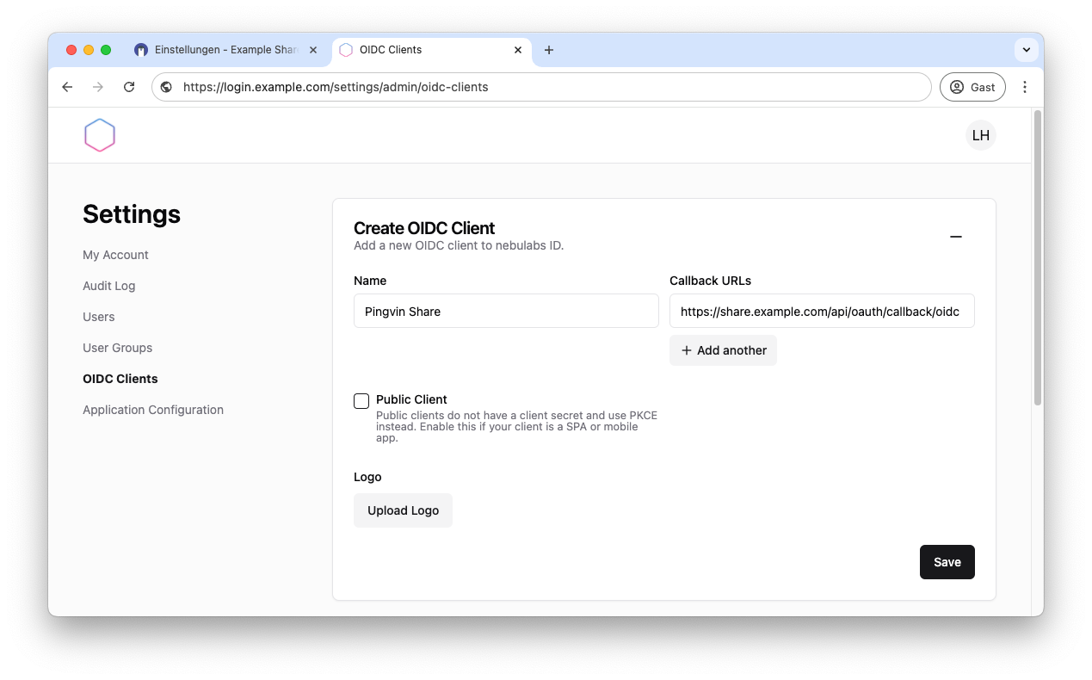Viewport: 1092px width, 680px height.
Task: Click the browser back arrow
Action: tap(67, 87)
